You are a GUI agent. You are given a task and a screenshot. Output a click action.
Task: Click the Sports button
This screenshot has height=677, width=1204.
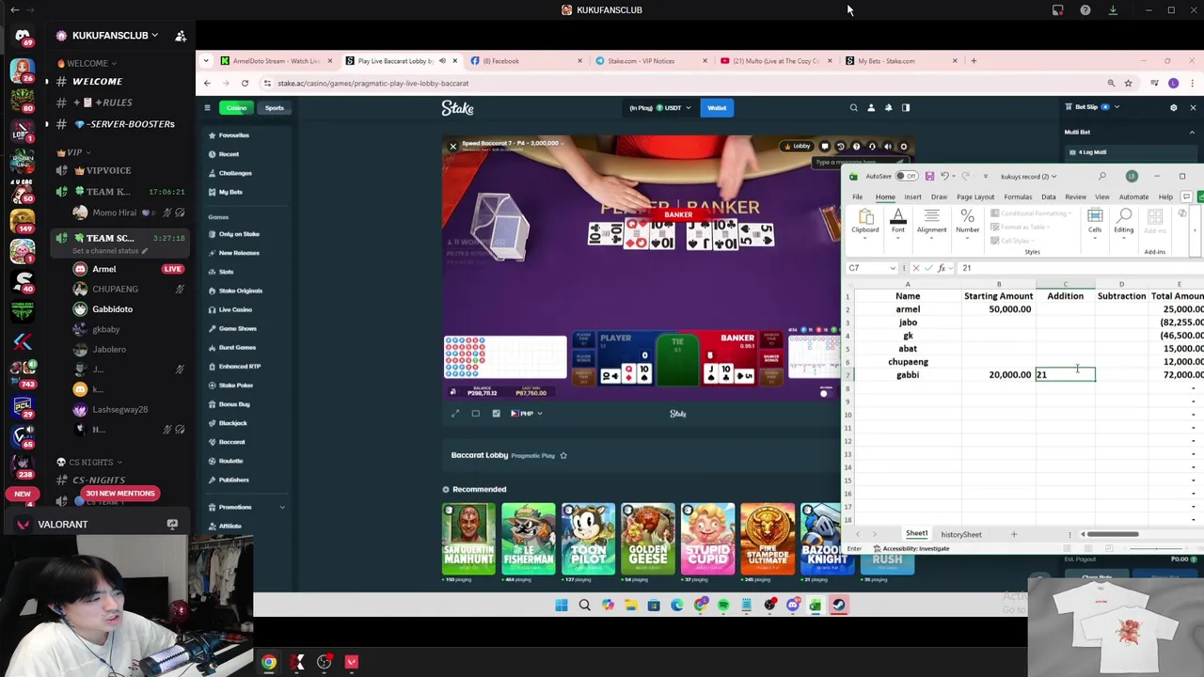click(274, 108)
